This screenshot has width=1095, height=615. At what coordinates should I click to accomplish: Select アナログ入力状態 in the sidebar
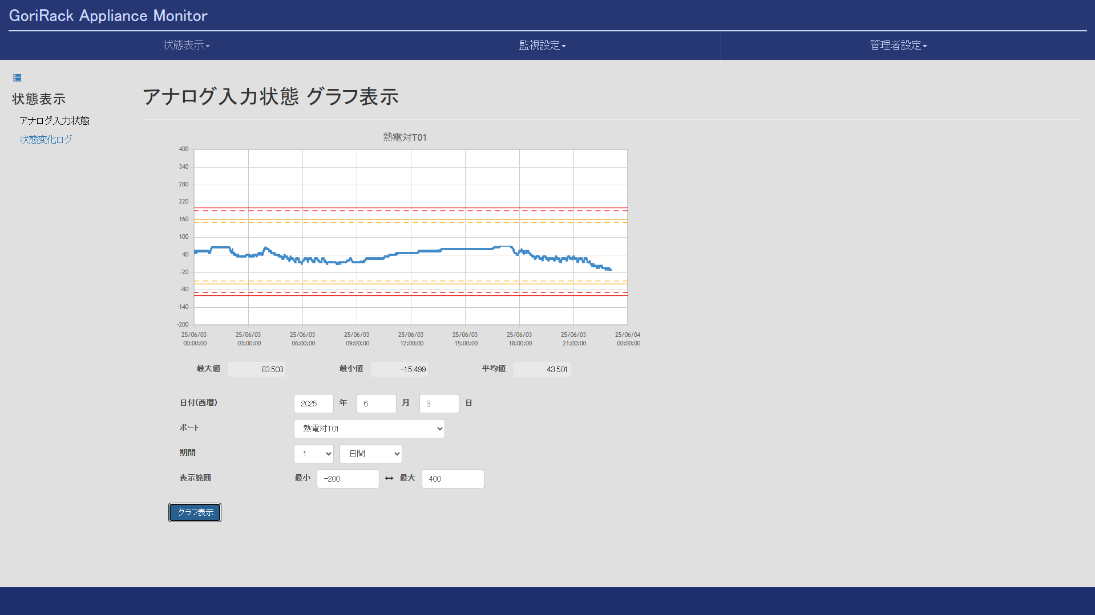[x=55, y=121]
